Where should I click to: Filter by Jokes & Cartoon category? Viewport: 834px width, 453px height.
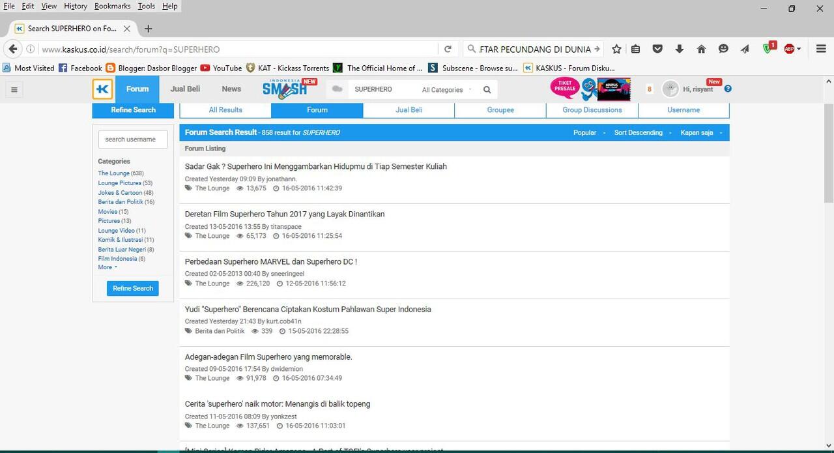120,192
